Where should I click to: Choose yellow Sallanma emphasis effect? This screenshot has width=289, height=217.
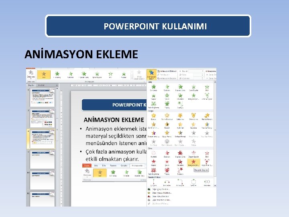pos(180,117)
